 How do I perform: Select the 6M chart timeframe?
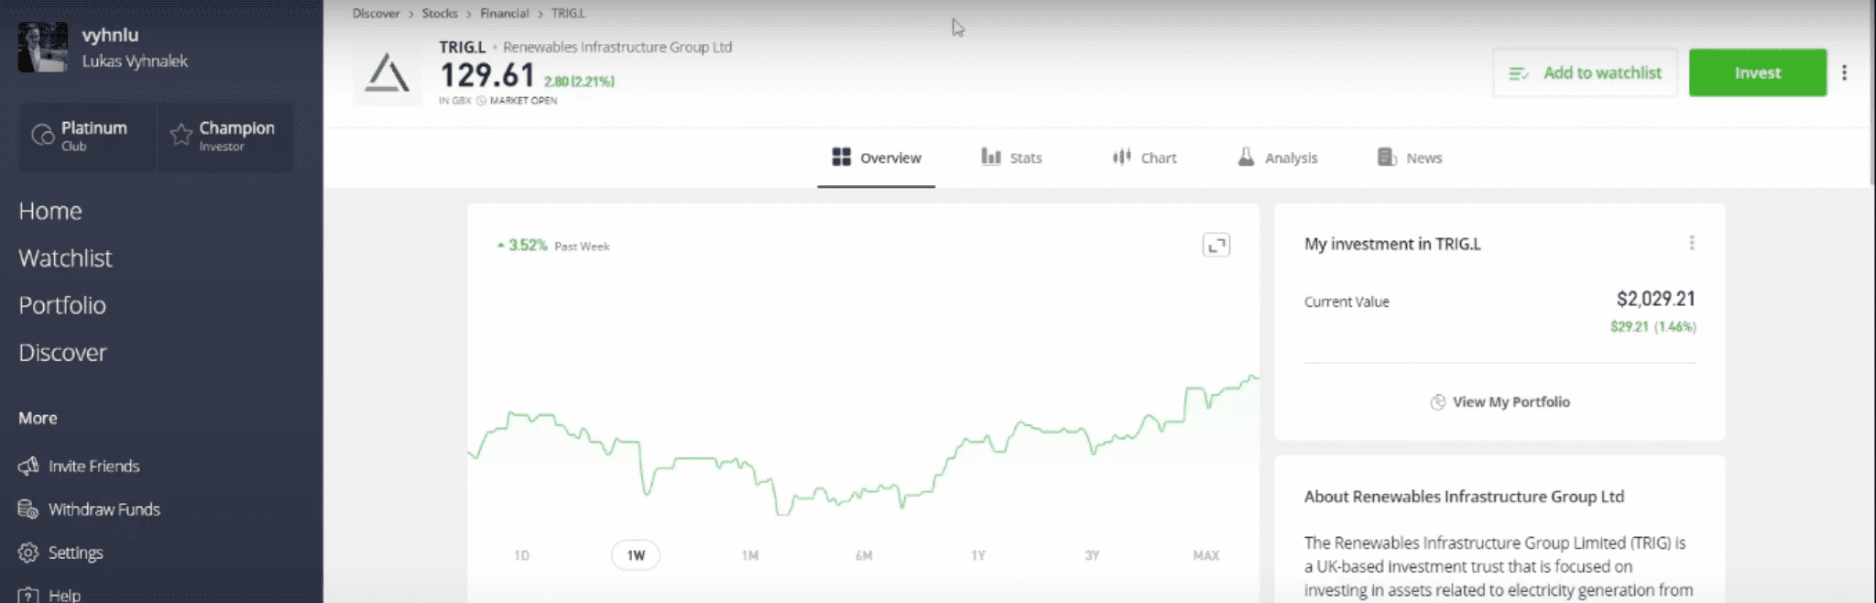pyautogui.click(x=864, y=555)
